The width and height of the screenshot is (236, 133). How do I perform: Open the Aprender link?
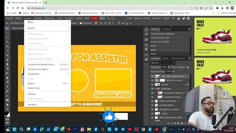pyautogui.click(x=156, y=18)
